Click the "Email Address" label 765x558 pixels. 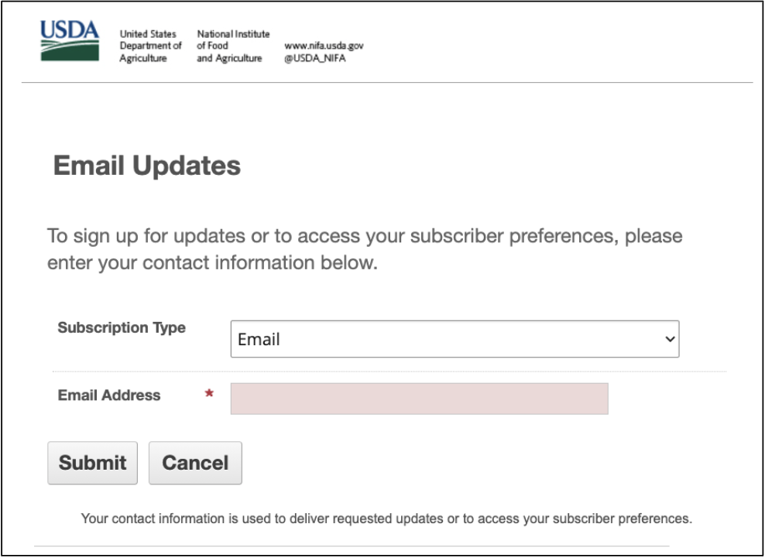click(x=109, y=395)
